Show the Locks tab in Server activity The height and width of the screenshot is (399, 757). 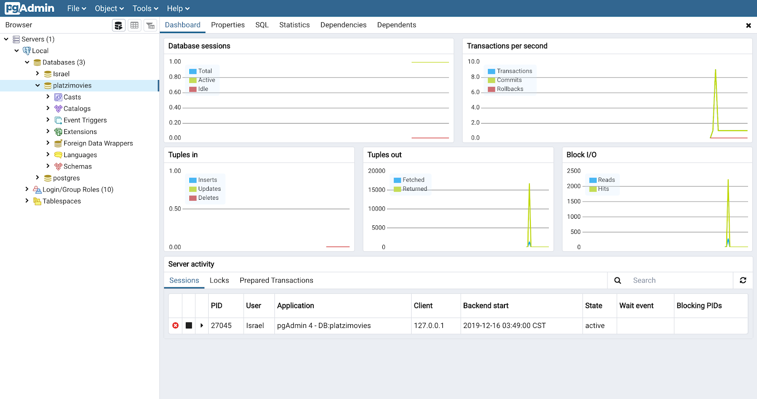point(220,281)
